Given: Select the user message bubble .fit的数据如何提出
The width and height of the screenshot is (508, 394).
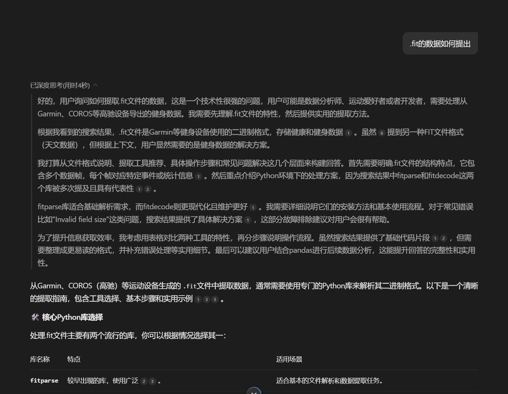Looking at the screenshot, I should coord(440,44).
